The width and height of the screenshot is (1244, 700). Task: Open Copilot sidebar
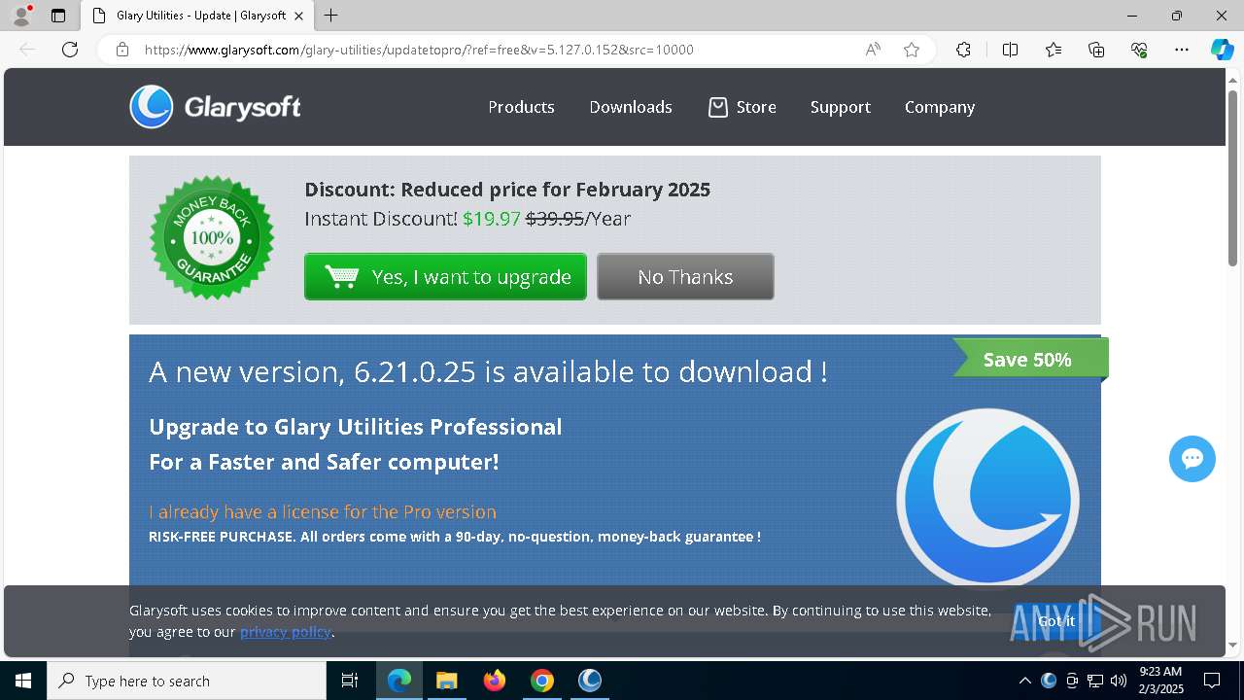point(1222,50)
